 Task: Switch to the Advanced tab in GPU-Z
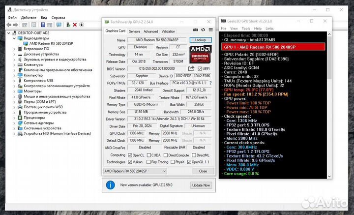tap(150, 31)
